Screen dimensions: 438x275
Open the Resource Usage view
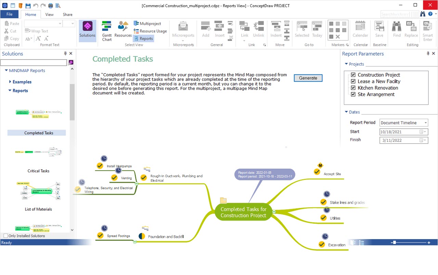point(150,31)
